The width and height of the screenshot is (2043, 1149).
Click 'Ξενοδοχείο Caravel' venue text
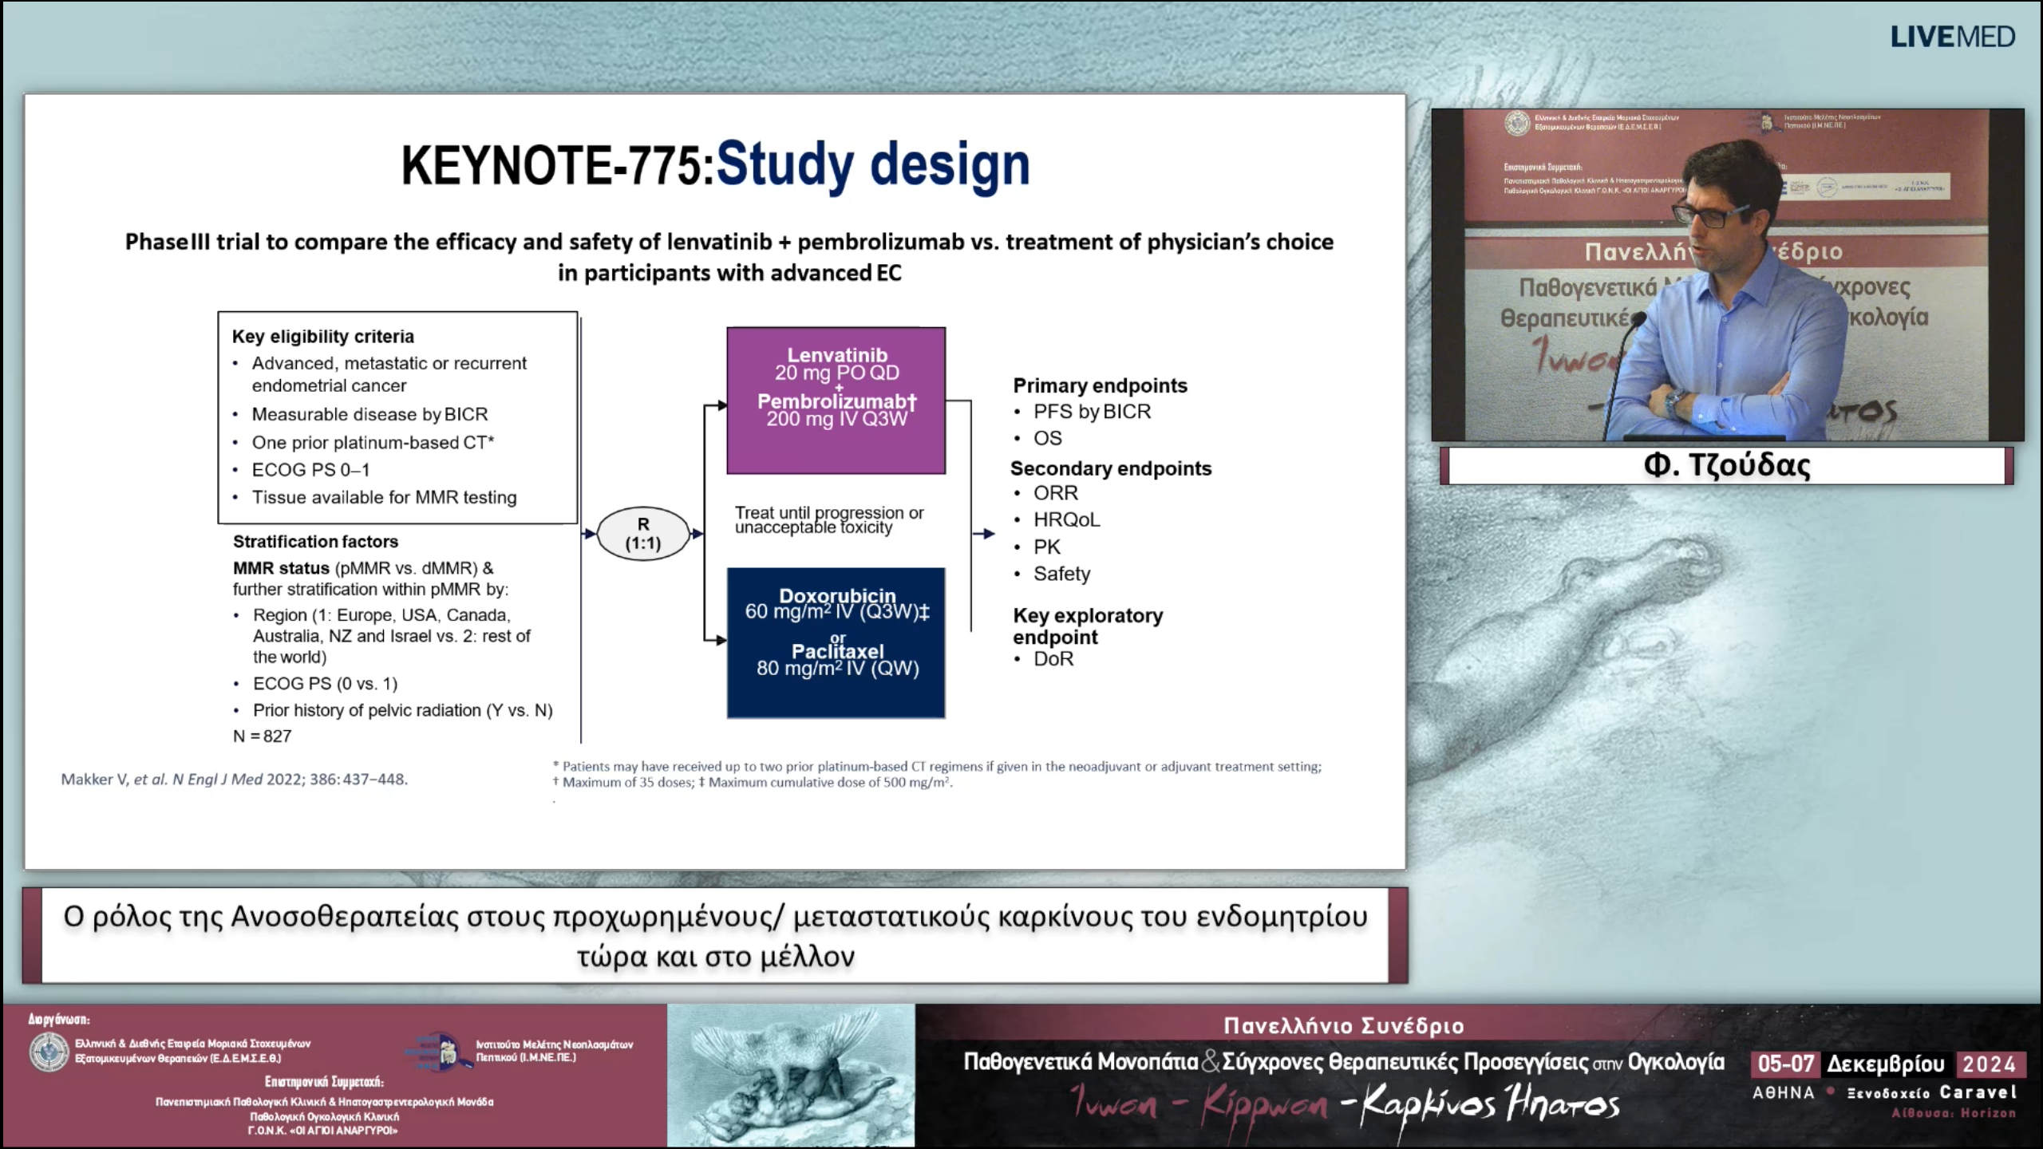pyautogui.click(x=1932, y=1093)
